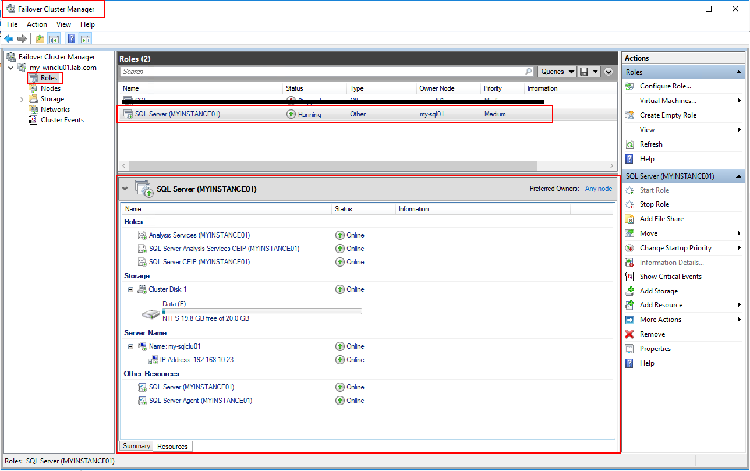Collapse the SQL Server (MYINSTANCE01) details header

pos(125,189)
